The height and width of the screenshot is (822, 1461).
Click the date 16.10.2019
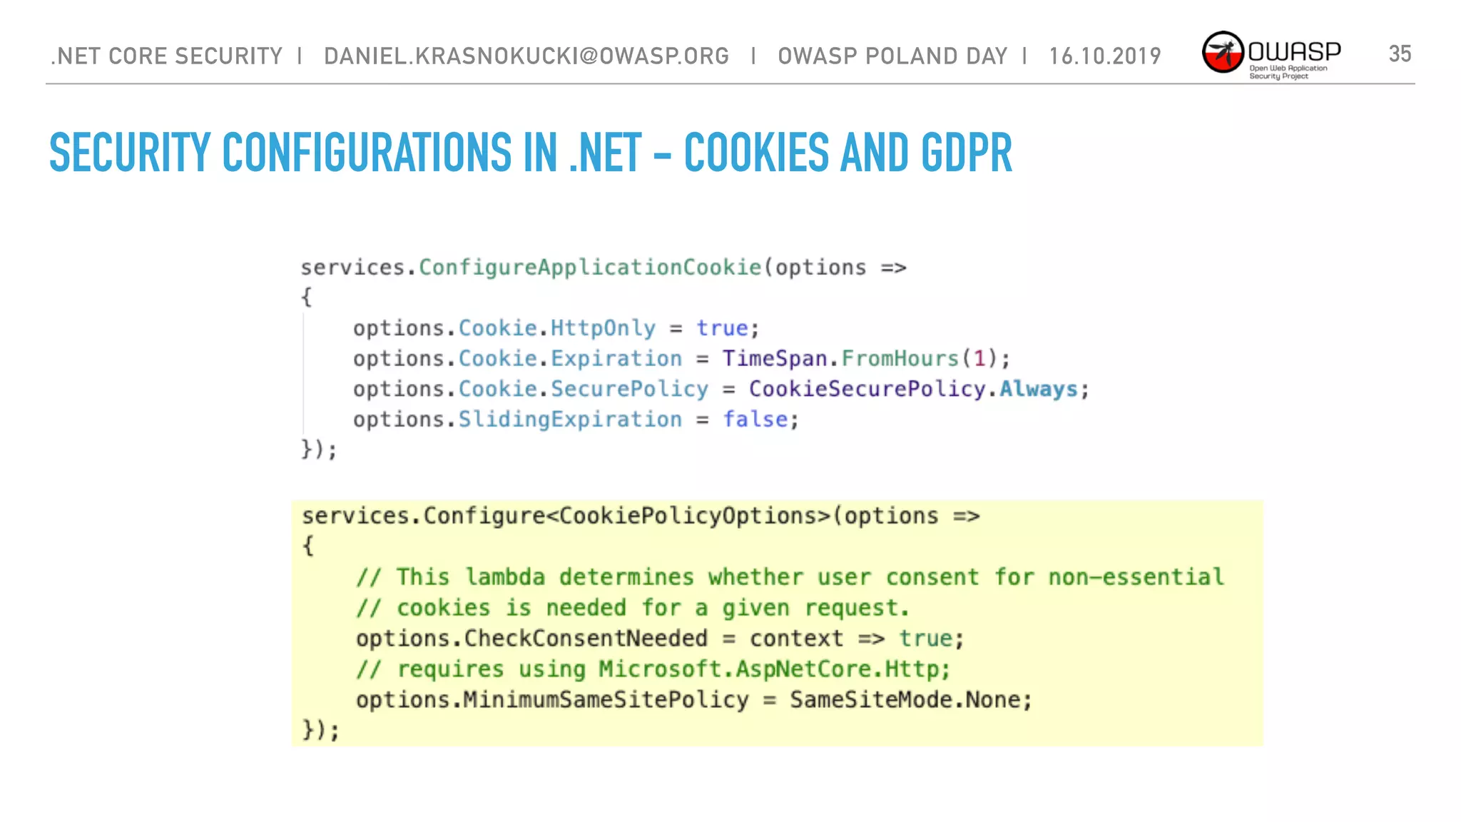[x=1105, y=56]
